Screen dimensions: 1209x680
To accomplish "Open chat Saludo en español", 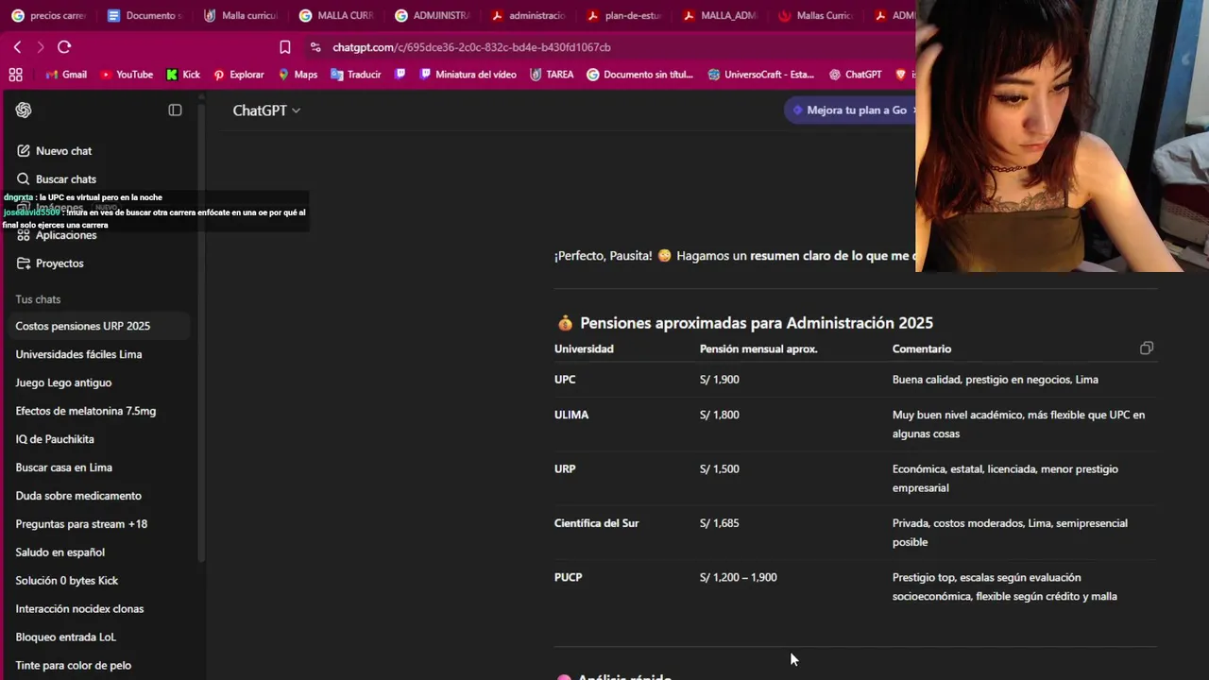I will click(x=60, y=552).
